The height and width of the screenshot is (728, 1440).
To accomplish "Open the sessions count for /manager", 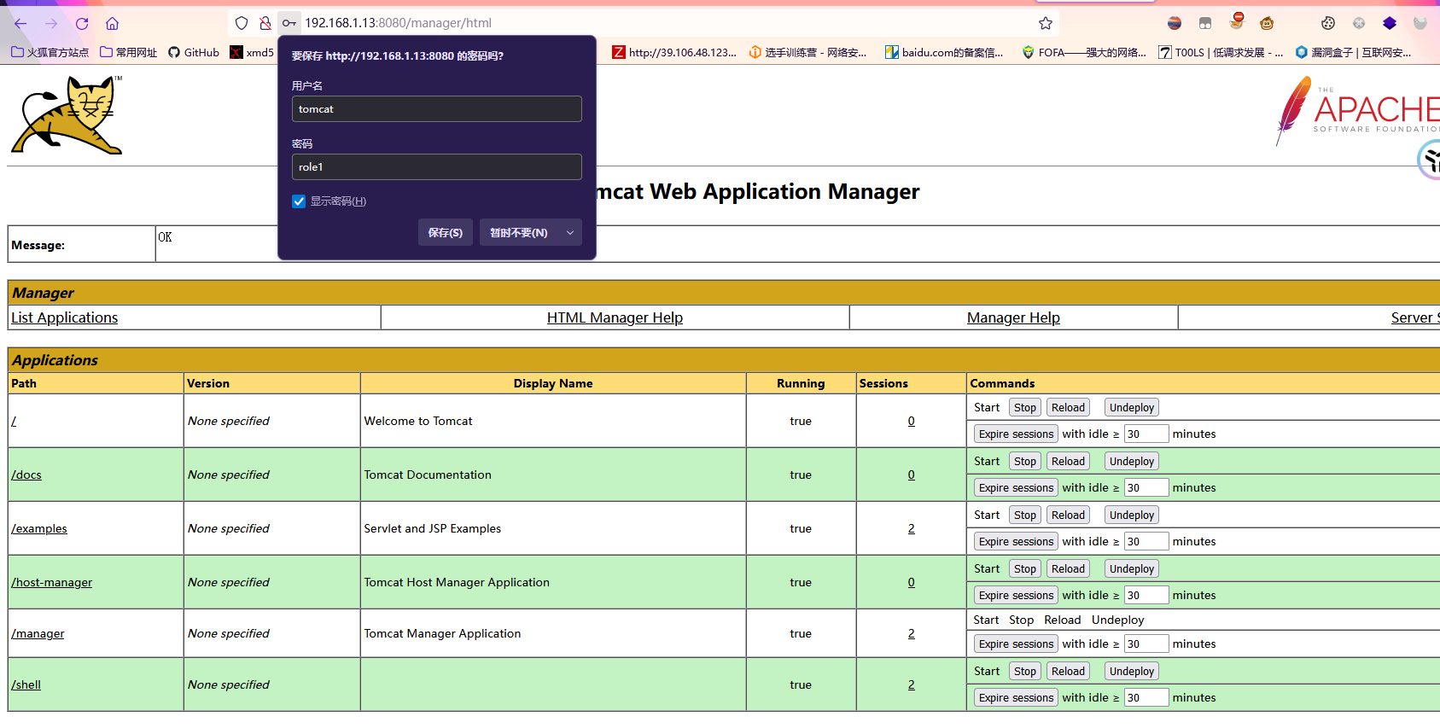I will [x=911, y=633].
